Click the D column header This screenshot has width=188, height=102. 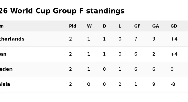pyautogui.click(x=104, y=26)
